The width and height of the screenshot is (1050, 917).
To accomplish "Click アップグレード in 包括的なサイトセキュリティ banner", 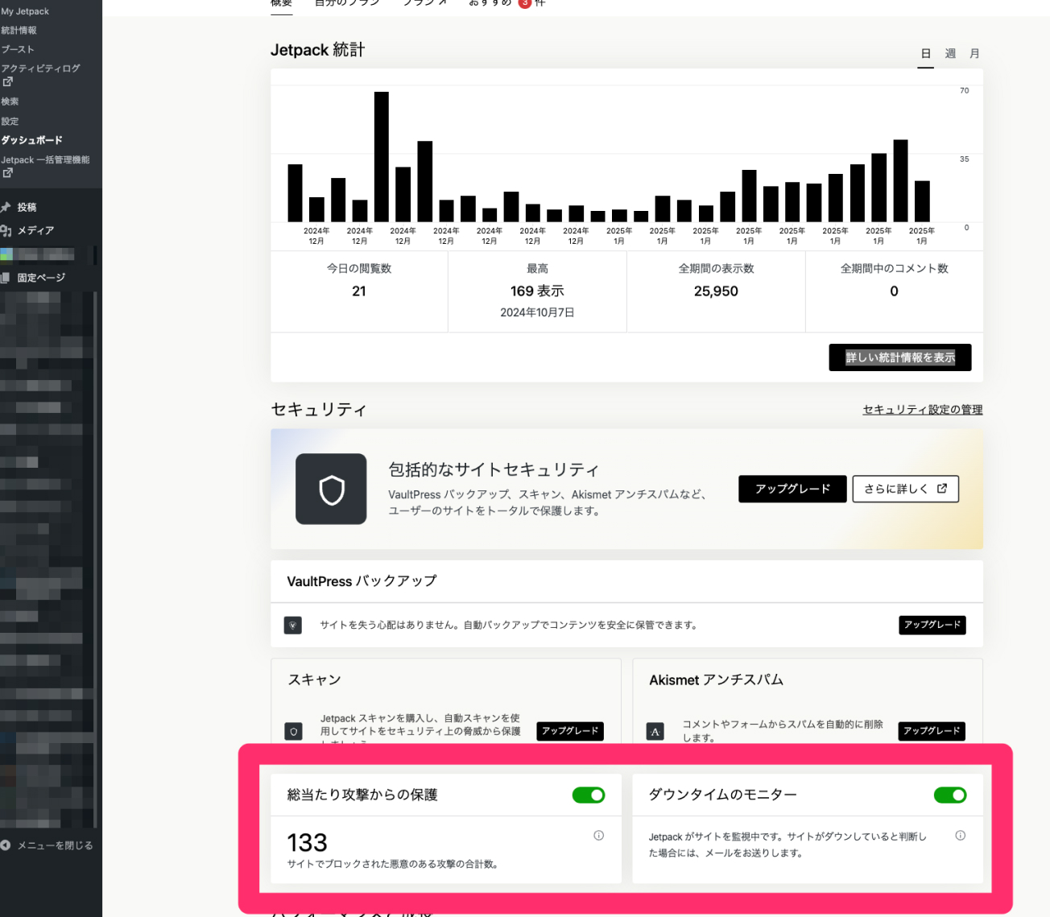I will point(792,489).
